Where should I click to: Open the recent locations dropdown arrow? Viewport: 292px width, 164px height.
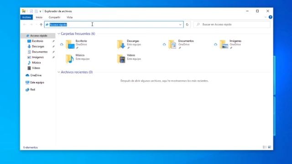coord(36,25)
